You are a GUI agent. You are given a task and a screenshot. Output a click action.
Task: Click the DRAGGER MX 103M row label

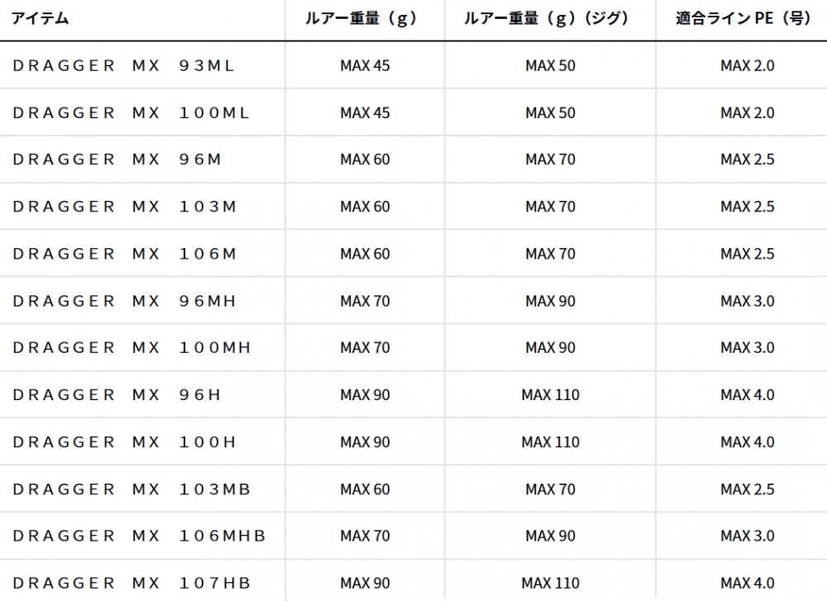[125, 207]
